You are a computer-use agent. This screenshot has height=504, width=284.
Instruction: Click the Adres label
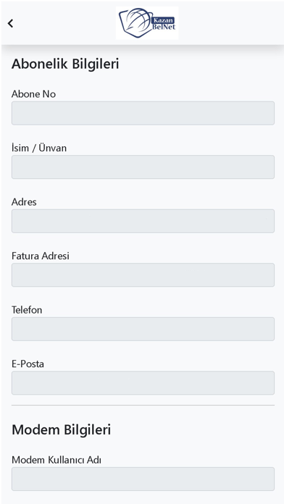click(x=24, y=202)
